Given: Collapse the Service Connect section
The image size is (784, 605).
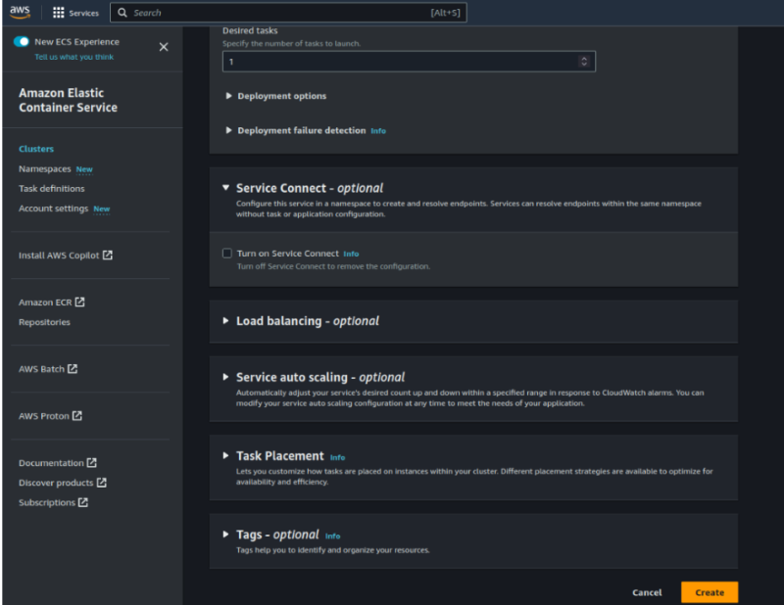Looking at the screenshot, I should pyautogui.click(x=226, y=188).
